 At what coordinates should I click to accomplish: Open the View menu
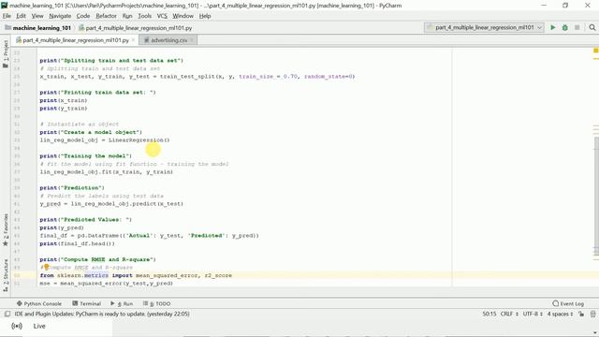click(37, 16)
